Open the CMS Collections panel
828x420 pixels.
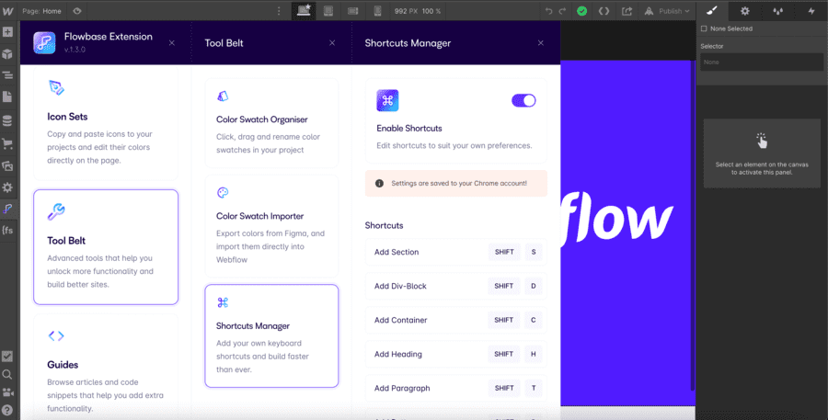(x=7, y=120)
